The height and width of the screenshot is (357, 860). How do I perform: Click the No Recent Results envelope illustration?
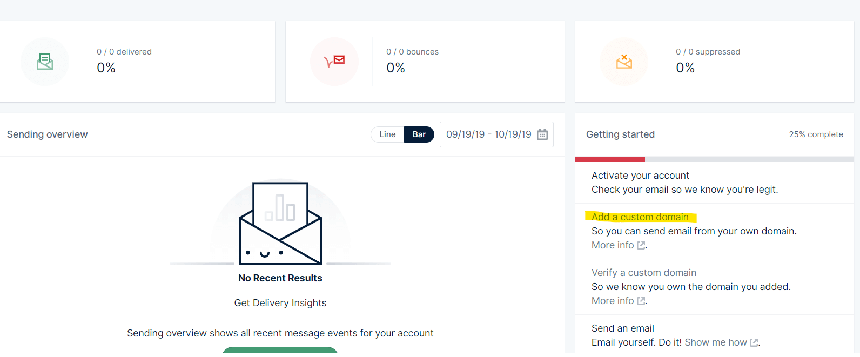click(x=280, y=224)
